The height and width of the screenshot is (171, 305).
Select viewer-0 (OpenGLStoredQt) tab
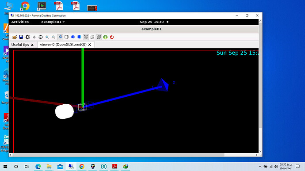click(x=63, y=45)
